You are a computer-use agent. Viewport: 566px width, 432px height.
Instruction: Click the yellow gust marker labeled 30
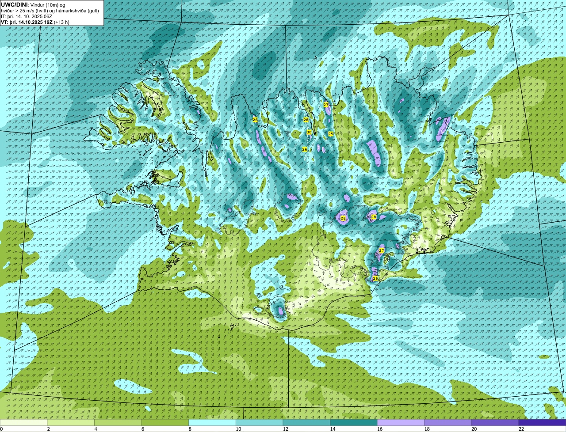[309, 132]
